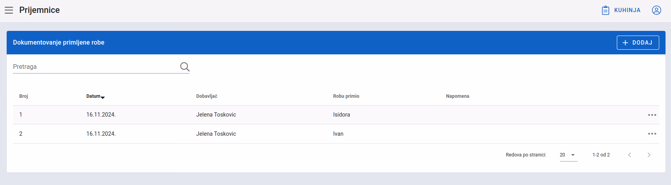Open three-dot menu for Ivan's row
The image size is (671, 185).
[652, 134]
